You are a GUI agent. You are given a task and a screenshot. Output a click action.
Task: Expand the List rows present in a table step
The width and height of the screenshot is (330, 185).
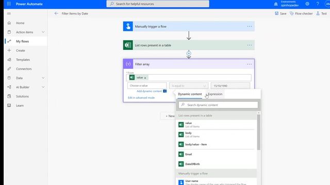point(189,45)
